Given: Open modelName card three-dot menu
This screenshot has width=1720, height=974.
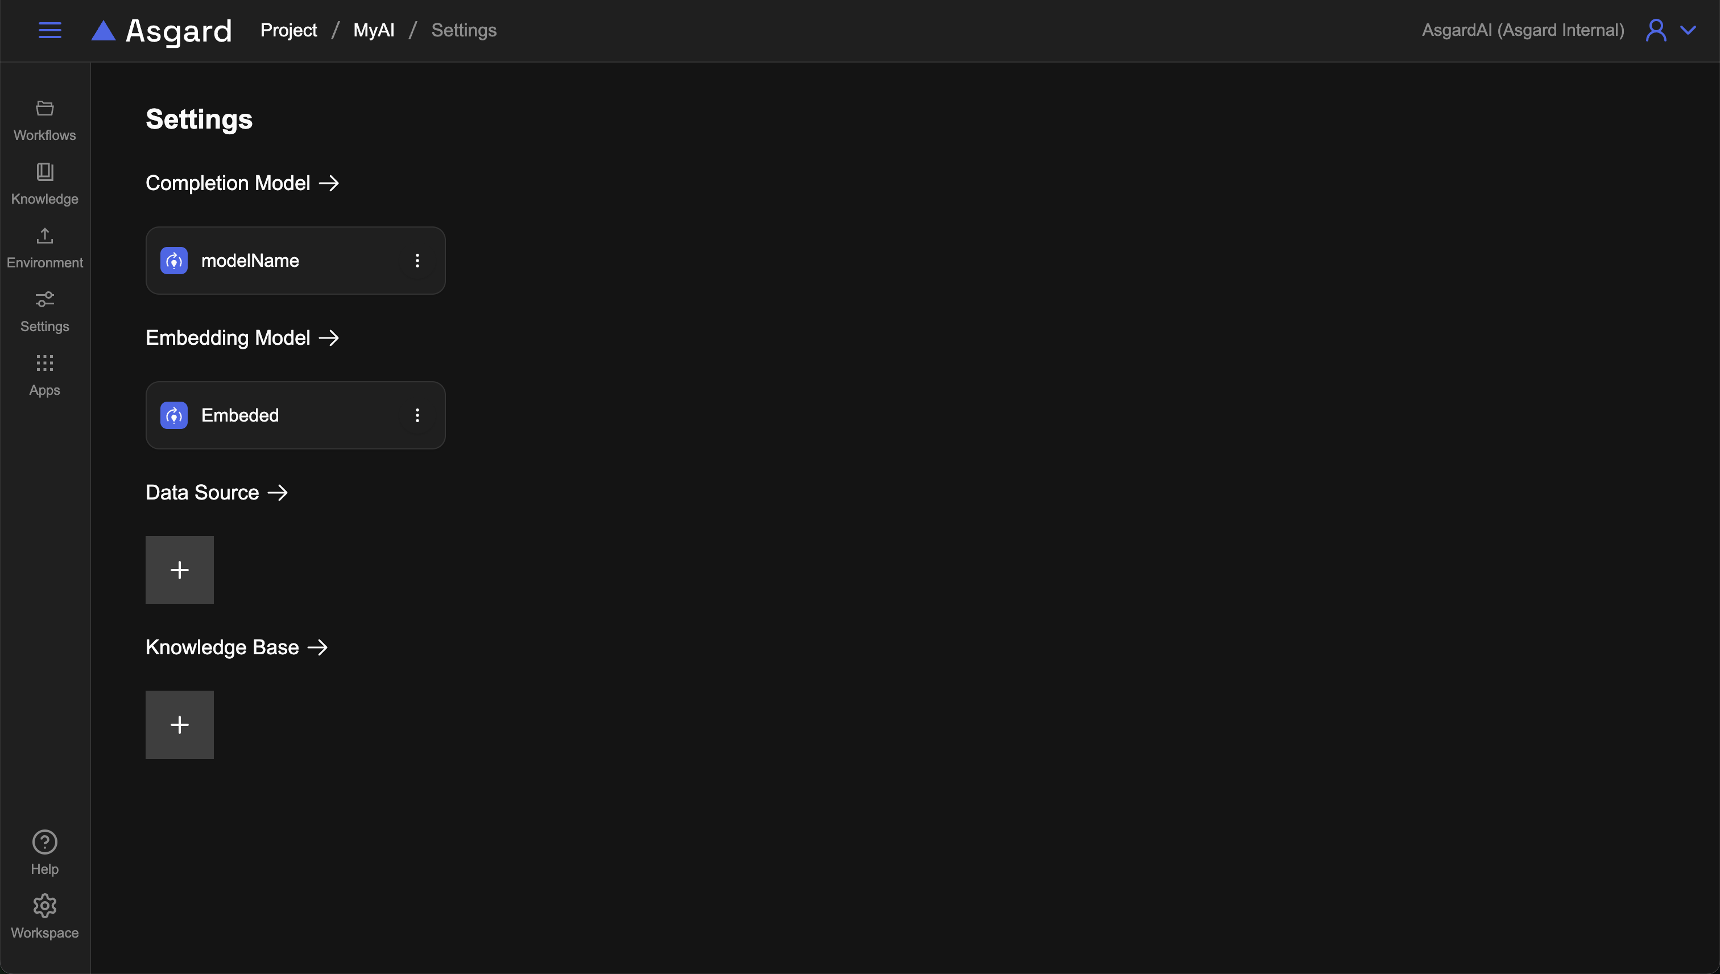Looking at the screenshot, I should pyautogui.click(x=417, y=261).
